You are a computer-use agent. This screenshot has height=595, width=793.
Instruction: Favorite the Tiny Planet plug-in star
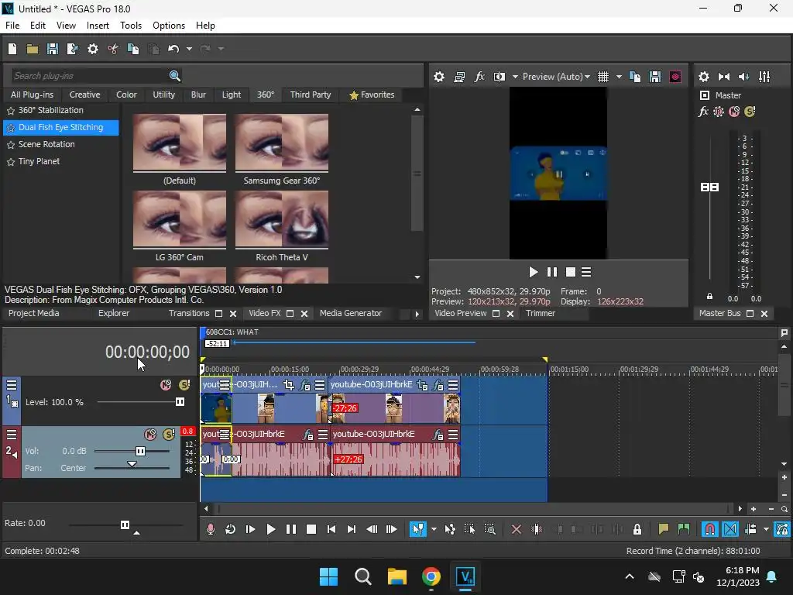coord(11,162)
